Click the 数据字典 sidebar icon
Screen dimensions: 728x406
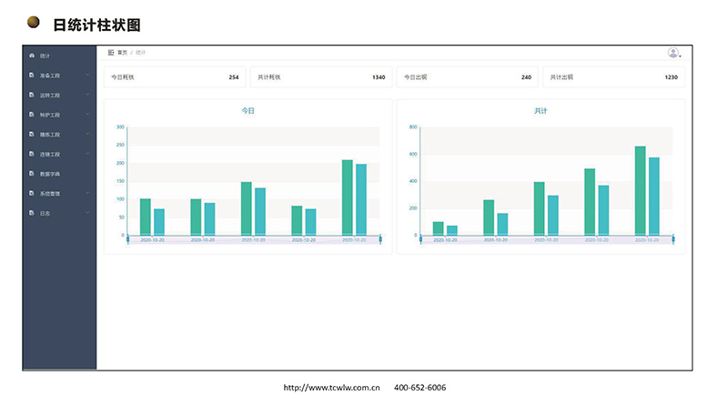coord(32,173)
